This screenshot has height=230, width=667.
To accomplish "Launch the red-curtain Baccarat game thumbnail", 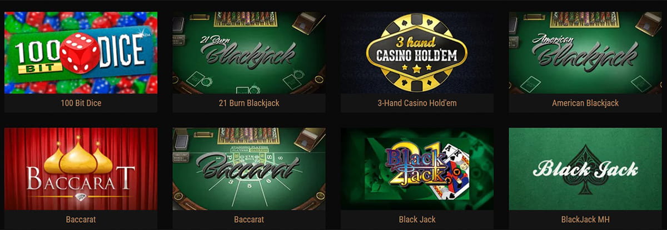I will (81, 169).
